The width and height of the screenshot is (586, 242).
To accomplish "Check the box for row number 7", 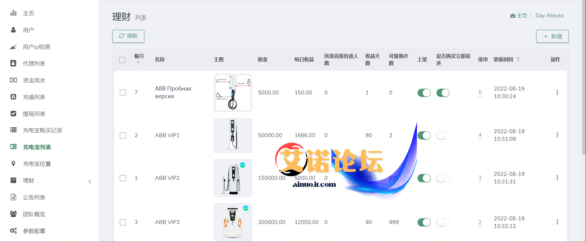I will click(123, 93).
